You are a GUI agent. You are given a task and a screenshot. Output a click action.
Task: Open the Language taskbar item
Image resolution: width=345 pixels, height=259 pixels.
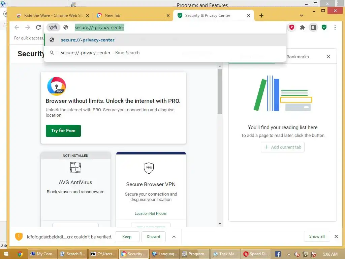pyautogui.click(x=164, y=254)
